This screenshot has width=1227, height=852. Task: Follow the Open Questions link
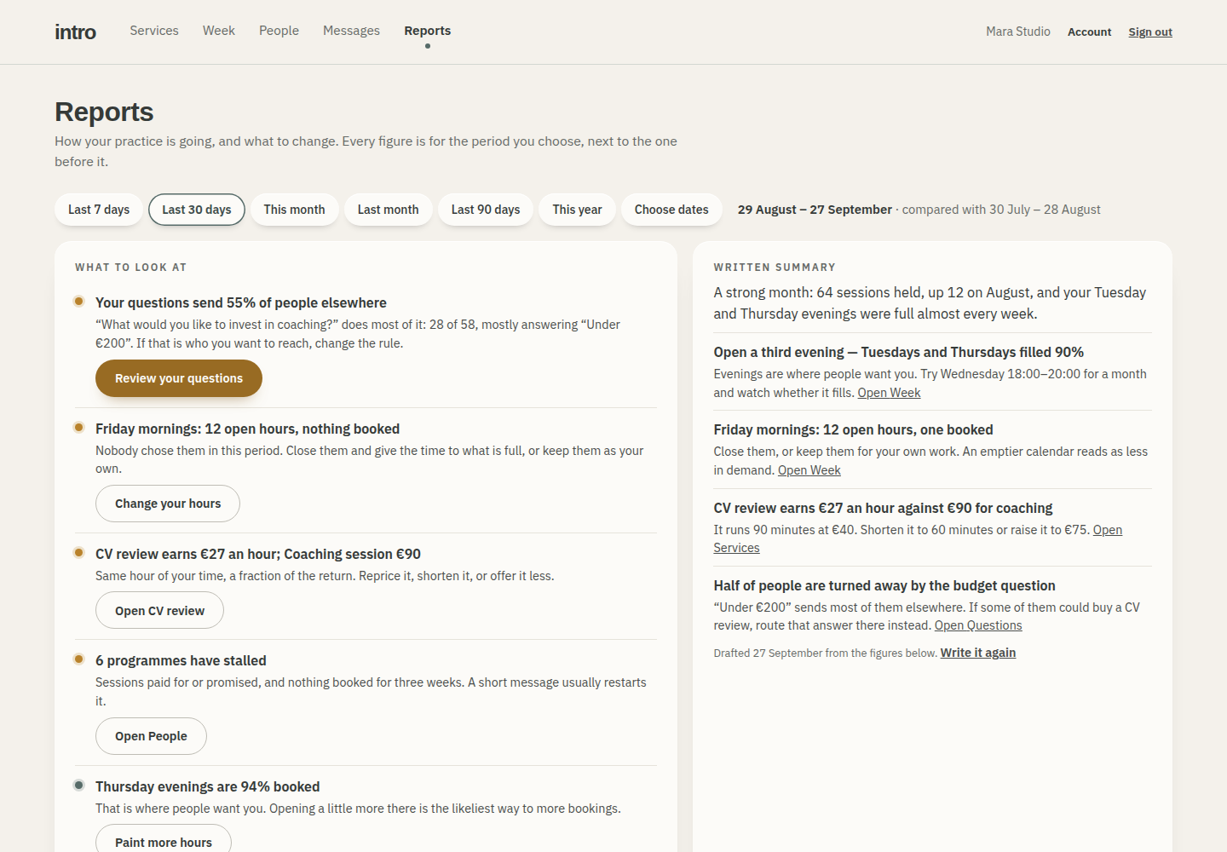pyautogui.click(x=978, y=625)
